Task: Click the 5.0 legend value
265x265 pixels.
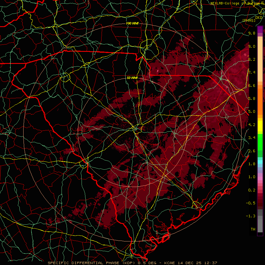Action: pos(252,112)
